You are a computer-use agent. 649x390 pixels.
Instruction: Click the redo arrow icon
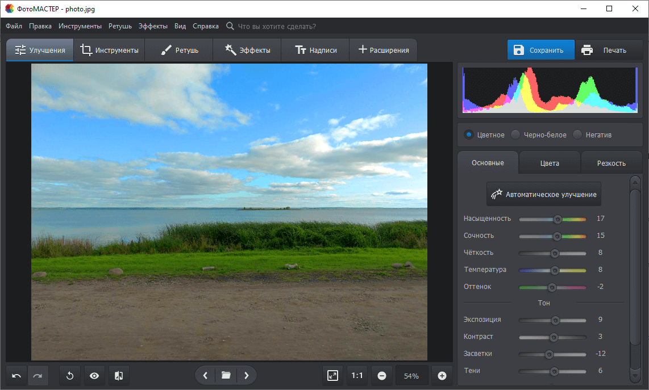(38, 376)
